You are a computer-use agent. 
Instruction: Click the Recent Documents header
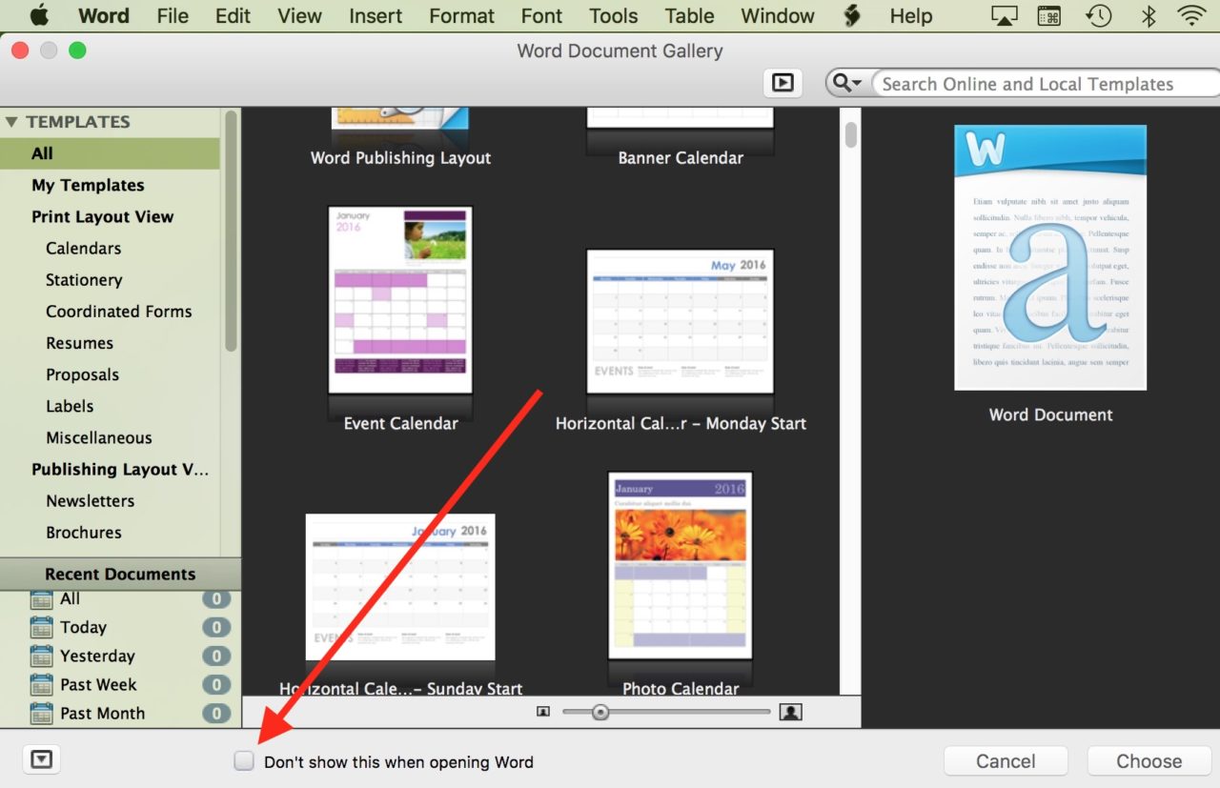point(120,574)
